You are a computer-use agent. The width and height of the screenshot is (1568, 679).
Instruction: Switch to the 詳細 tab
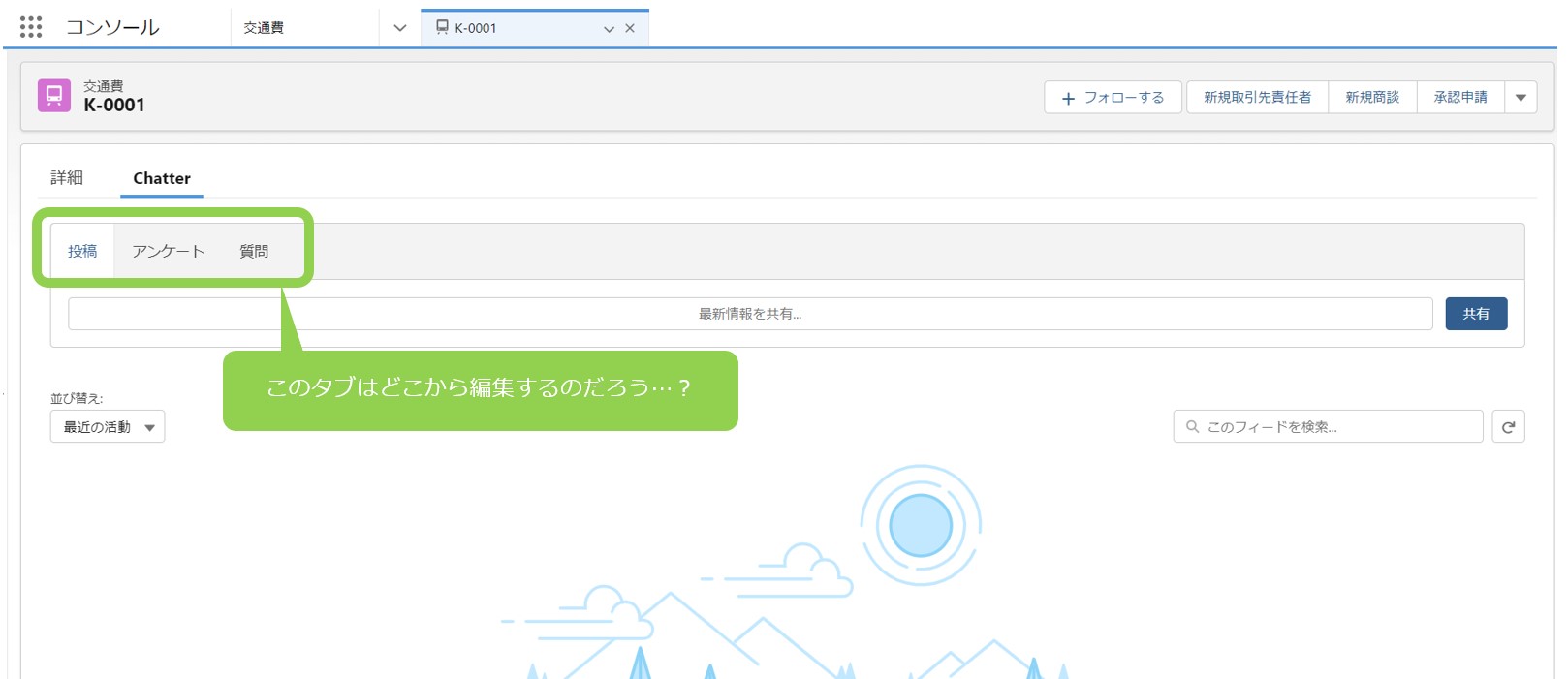pos(67,178)
